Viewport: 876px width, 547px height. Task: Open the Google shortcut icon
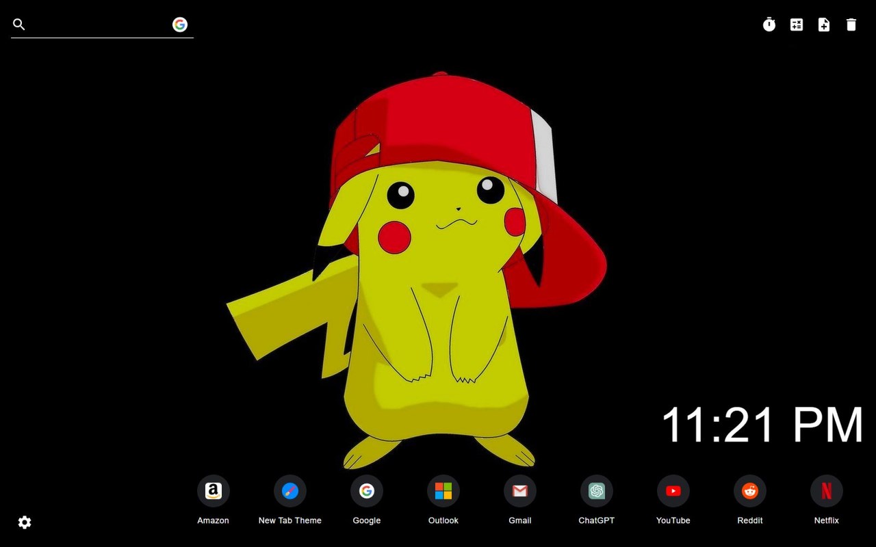click(x=366, y=490)
